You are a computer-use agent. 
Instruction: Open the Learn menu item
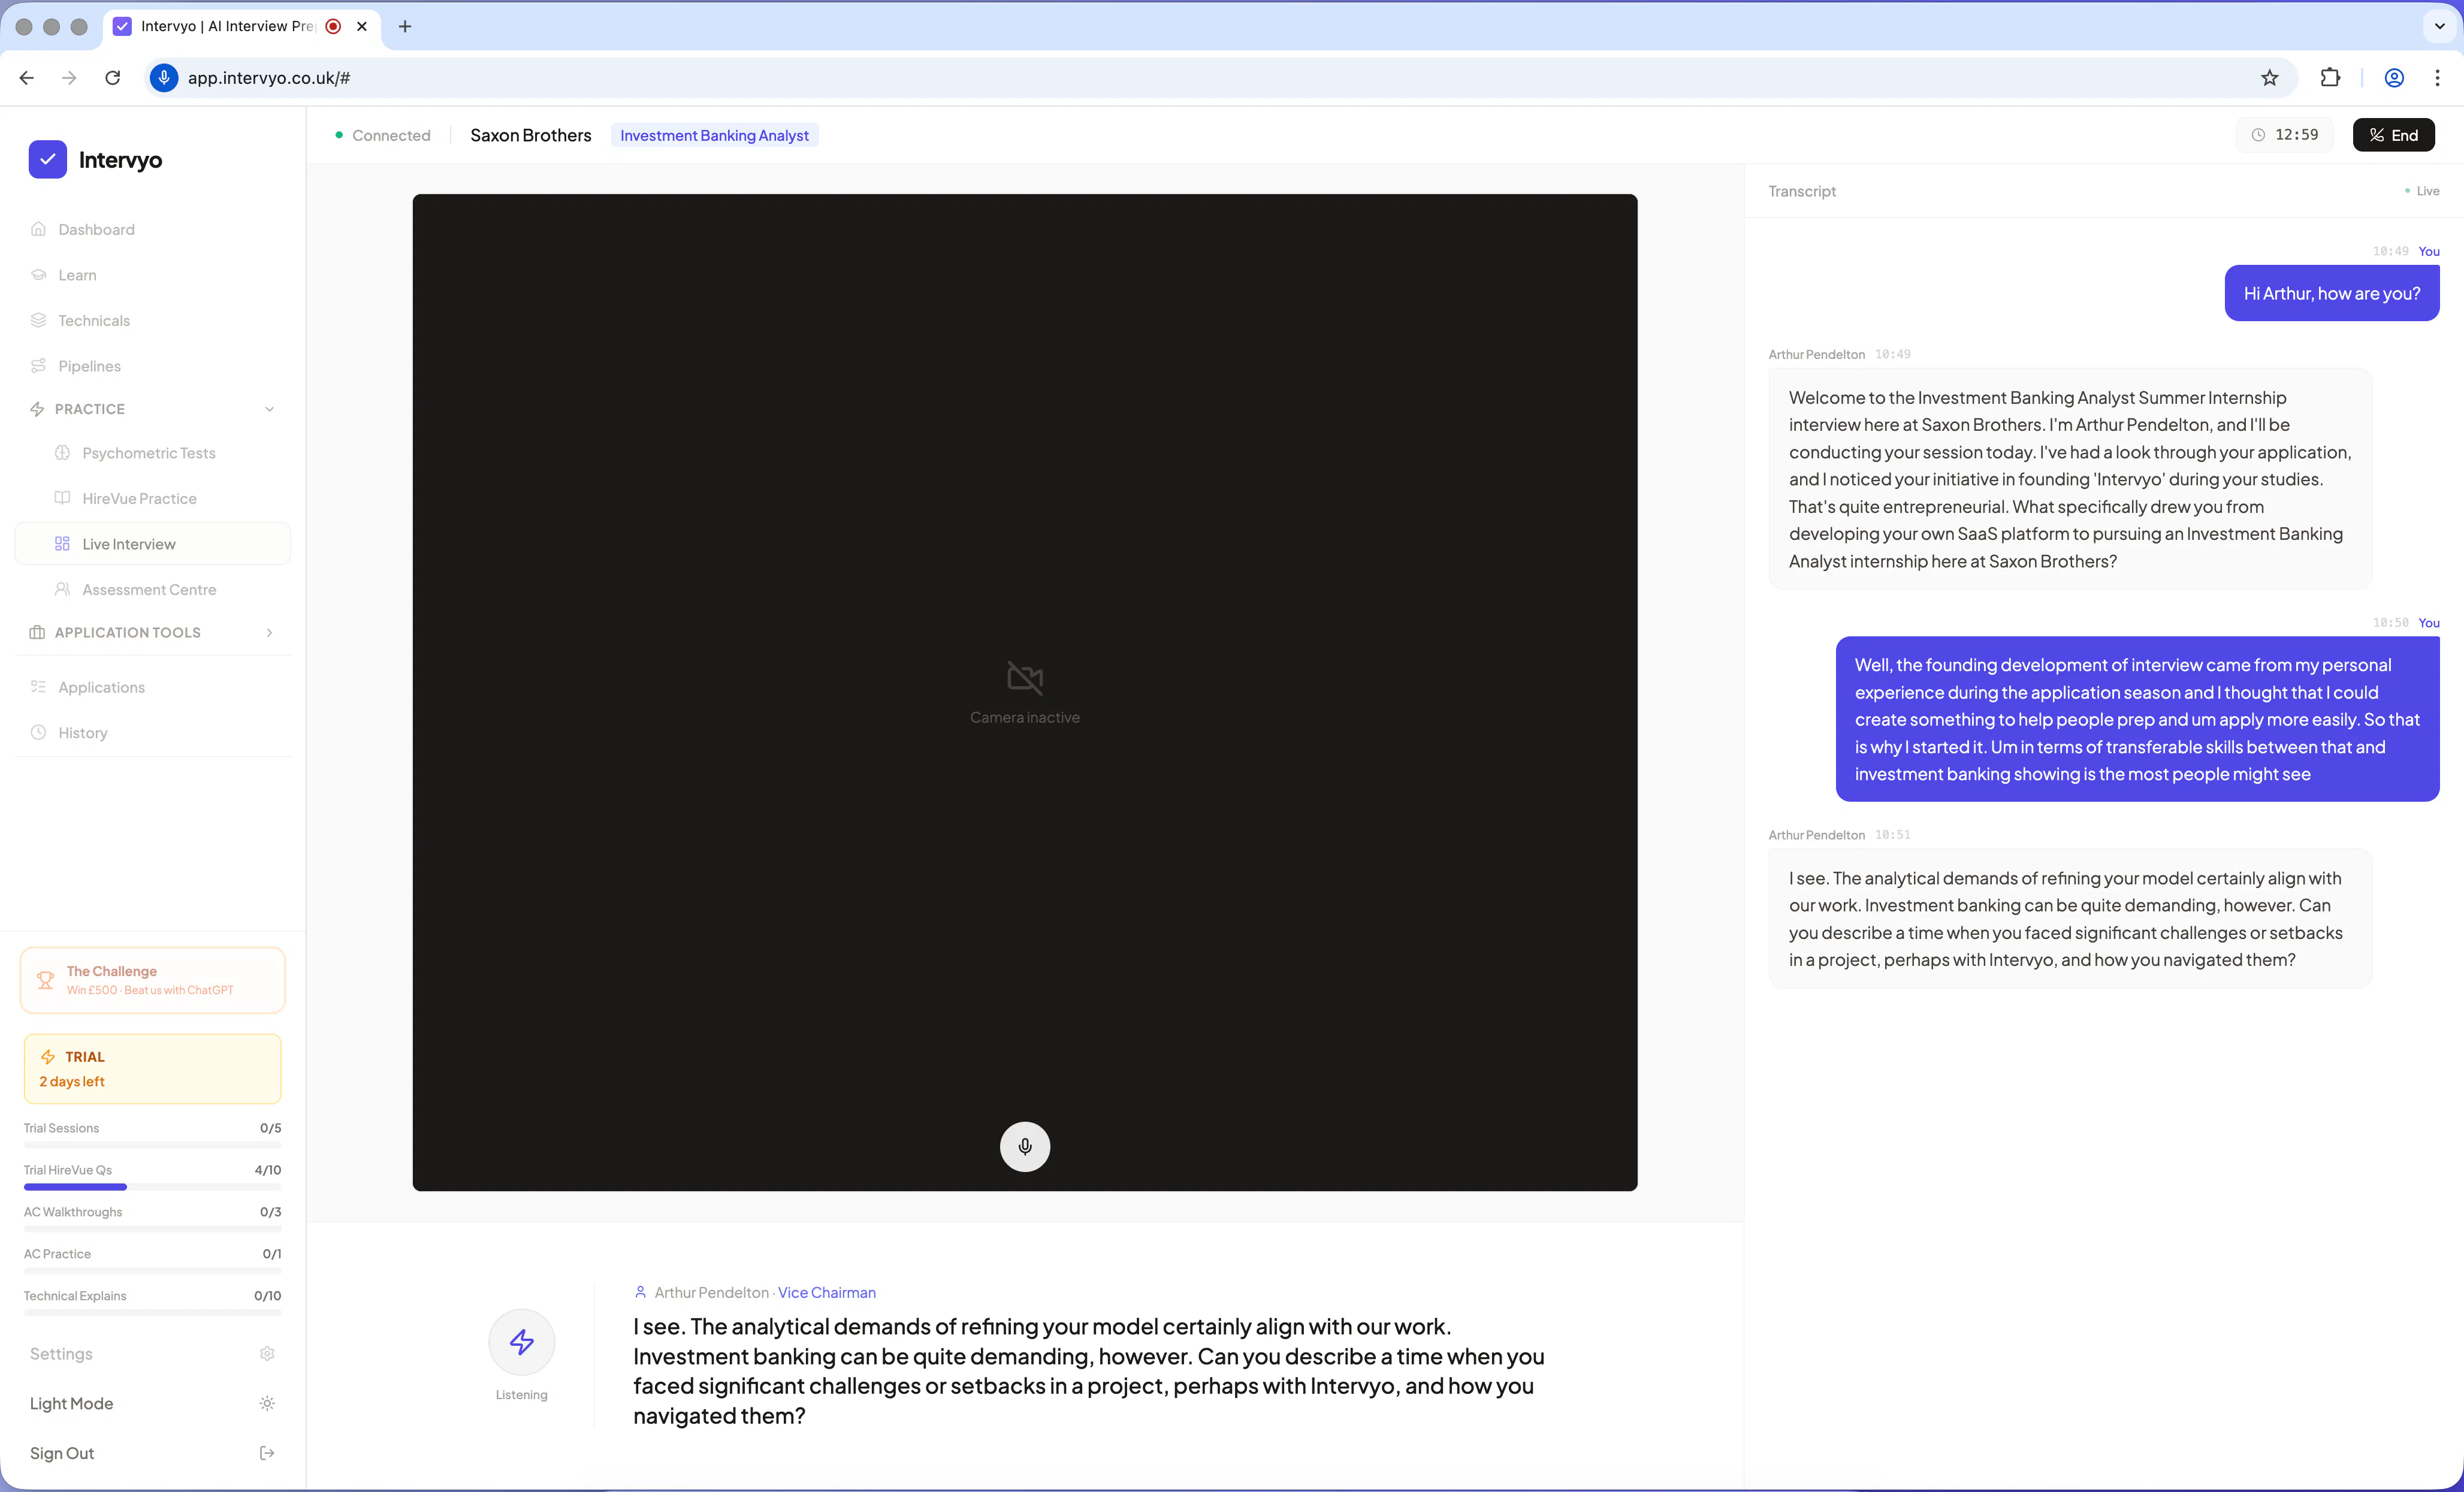(153, 275)
